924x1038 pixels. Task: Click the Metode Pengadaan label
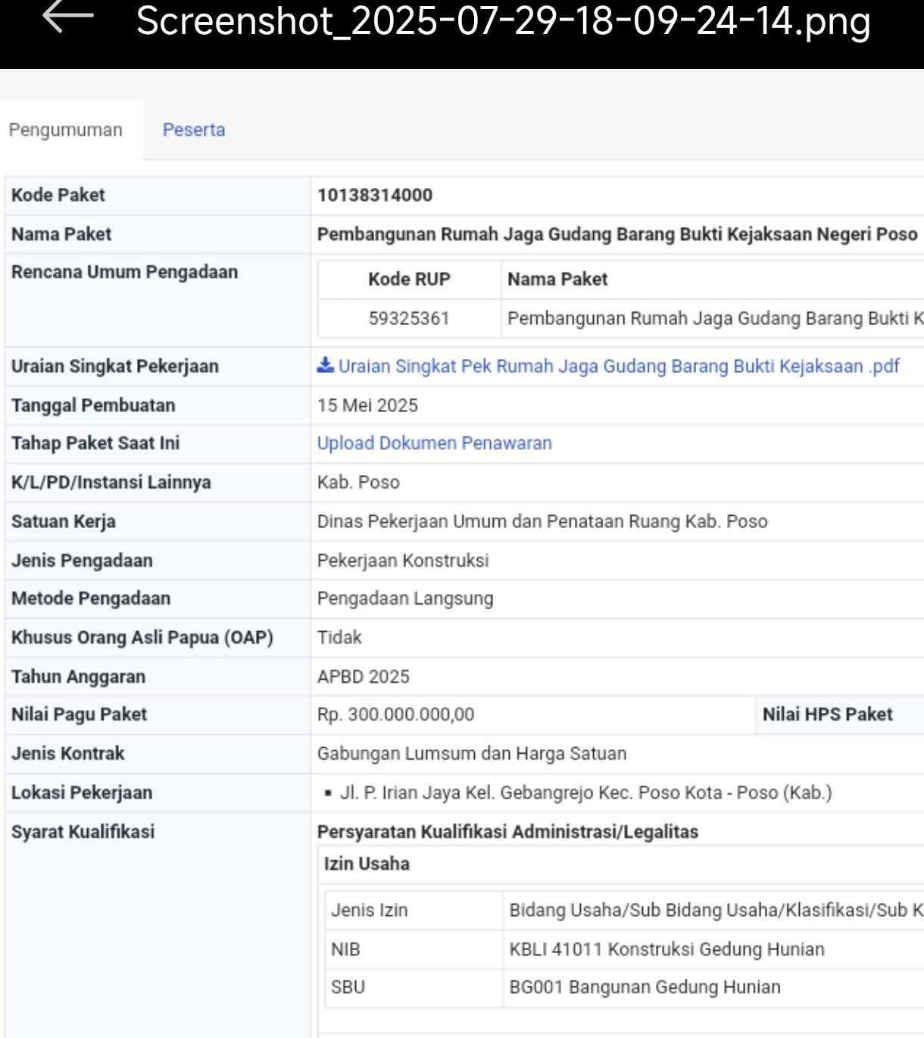[x=91, y=599]
